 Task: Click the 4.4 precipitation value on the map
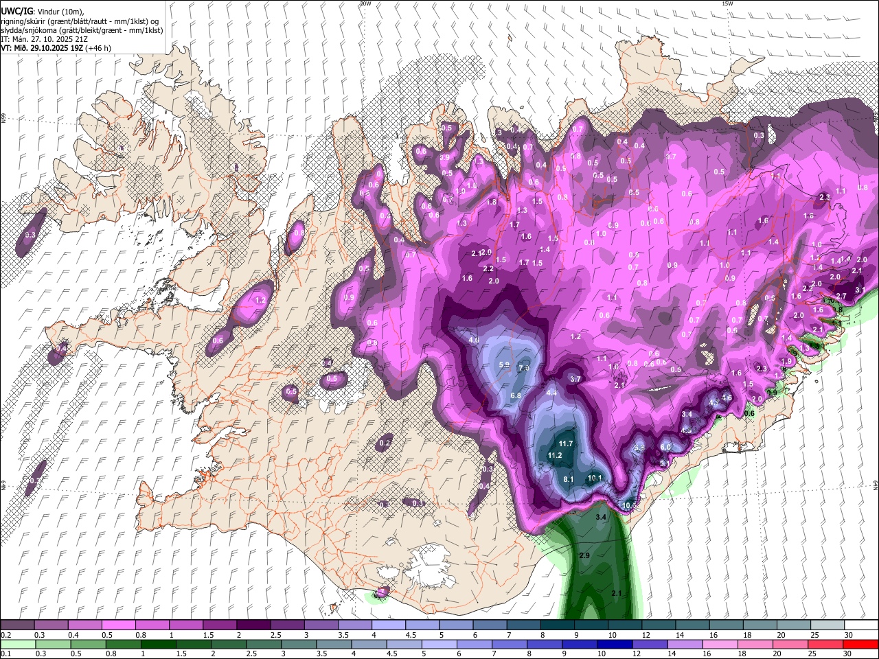(x=551, y=393)
